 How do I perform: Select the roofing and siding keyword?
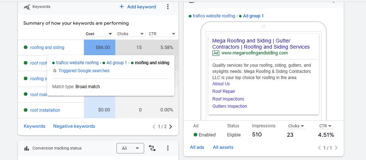coord(47,47)
